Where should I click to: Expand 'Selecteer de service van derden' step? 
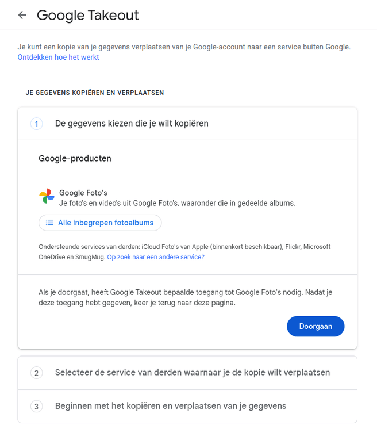tap(192, 373)
